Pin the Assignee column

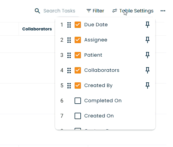[x=147, y=40]
